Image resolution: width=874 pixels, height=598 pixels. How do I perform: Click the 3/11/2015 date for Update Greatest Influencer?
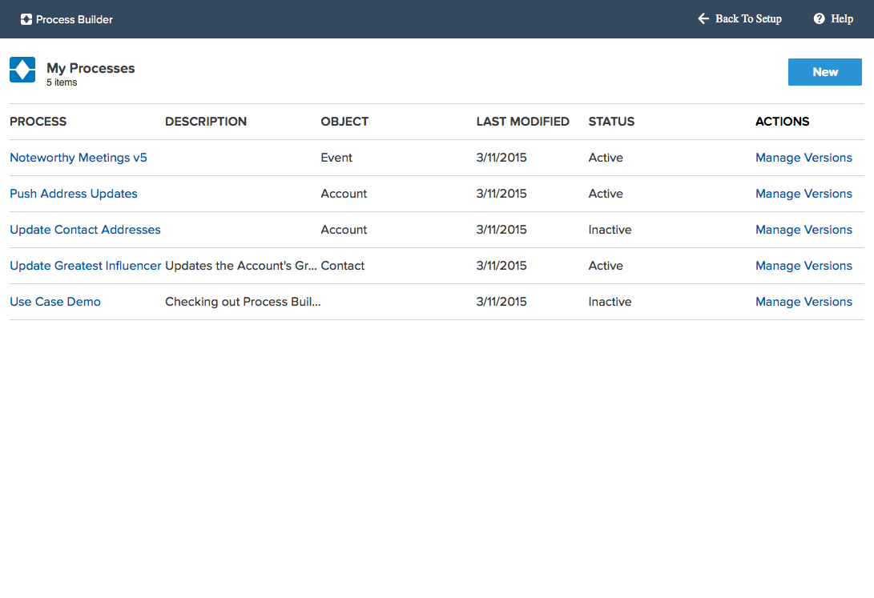[x=501, y=266]
